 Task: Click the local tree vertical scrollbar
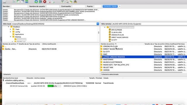coord(98,32)
